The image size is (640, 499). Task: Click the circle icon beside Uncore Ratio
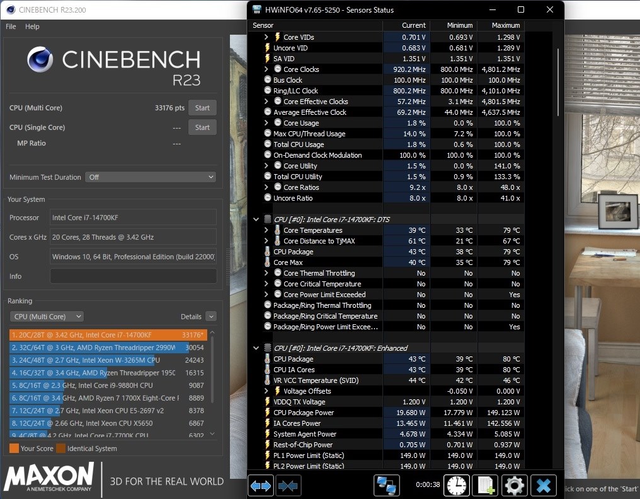[x=268, y=197]
